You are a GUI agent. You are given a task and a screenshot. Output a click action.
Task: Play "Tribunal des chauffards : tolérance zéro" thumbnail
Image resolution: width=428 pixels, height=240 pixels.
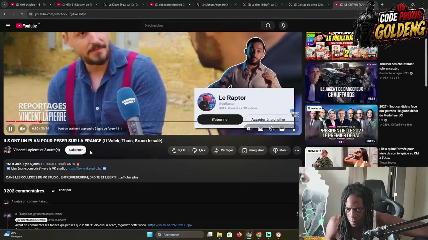pyautogui.click(x=341, y=82)
